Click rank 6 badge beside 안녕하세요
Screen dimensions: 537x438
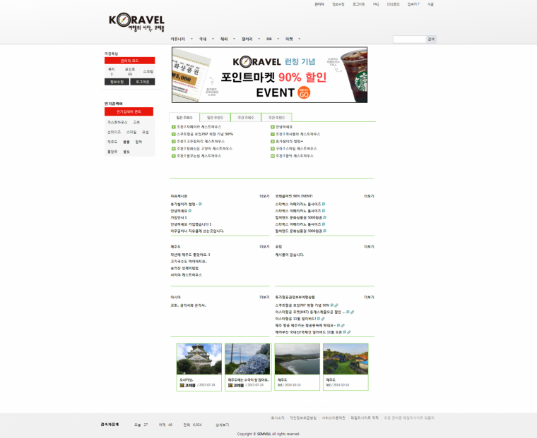[x=273, y=127]
